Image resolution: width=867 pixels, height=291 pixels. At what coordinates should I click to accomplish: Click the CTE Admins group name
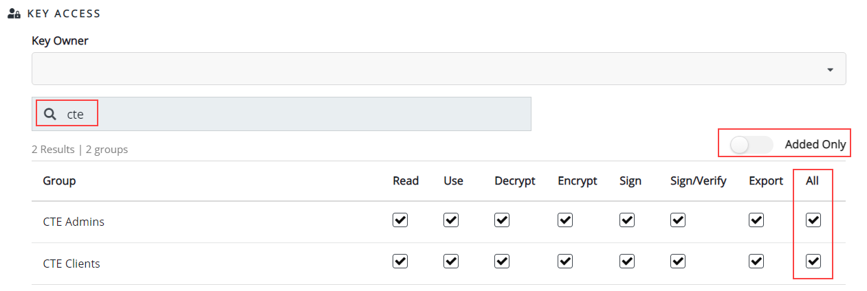pos(74,222)
